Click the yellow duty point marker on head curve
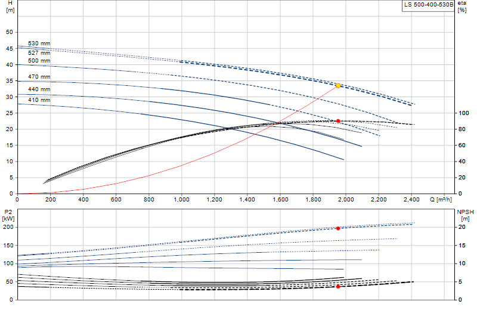Viewport: 477px width, 310px height. (x=338, y=86)
